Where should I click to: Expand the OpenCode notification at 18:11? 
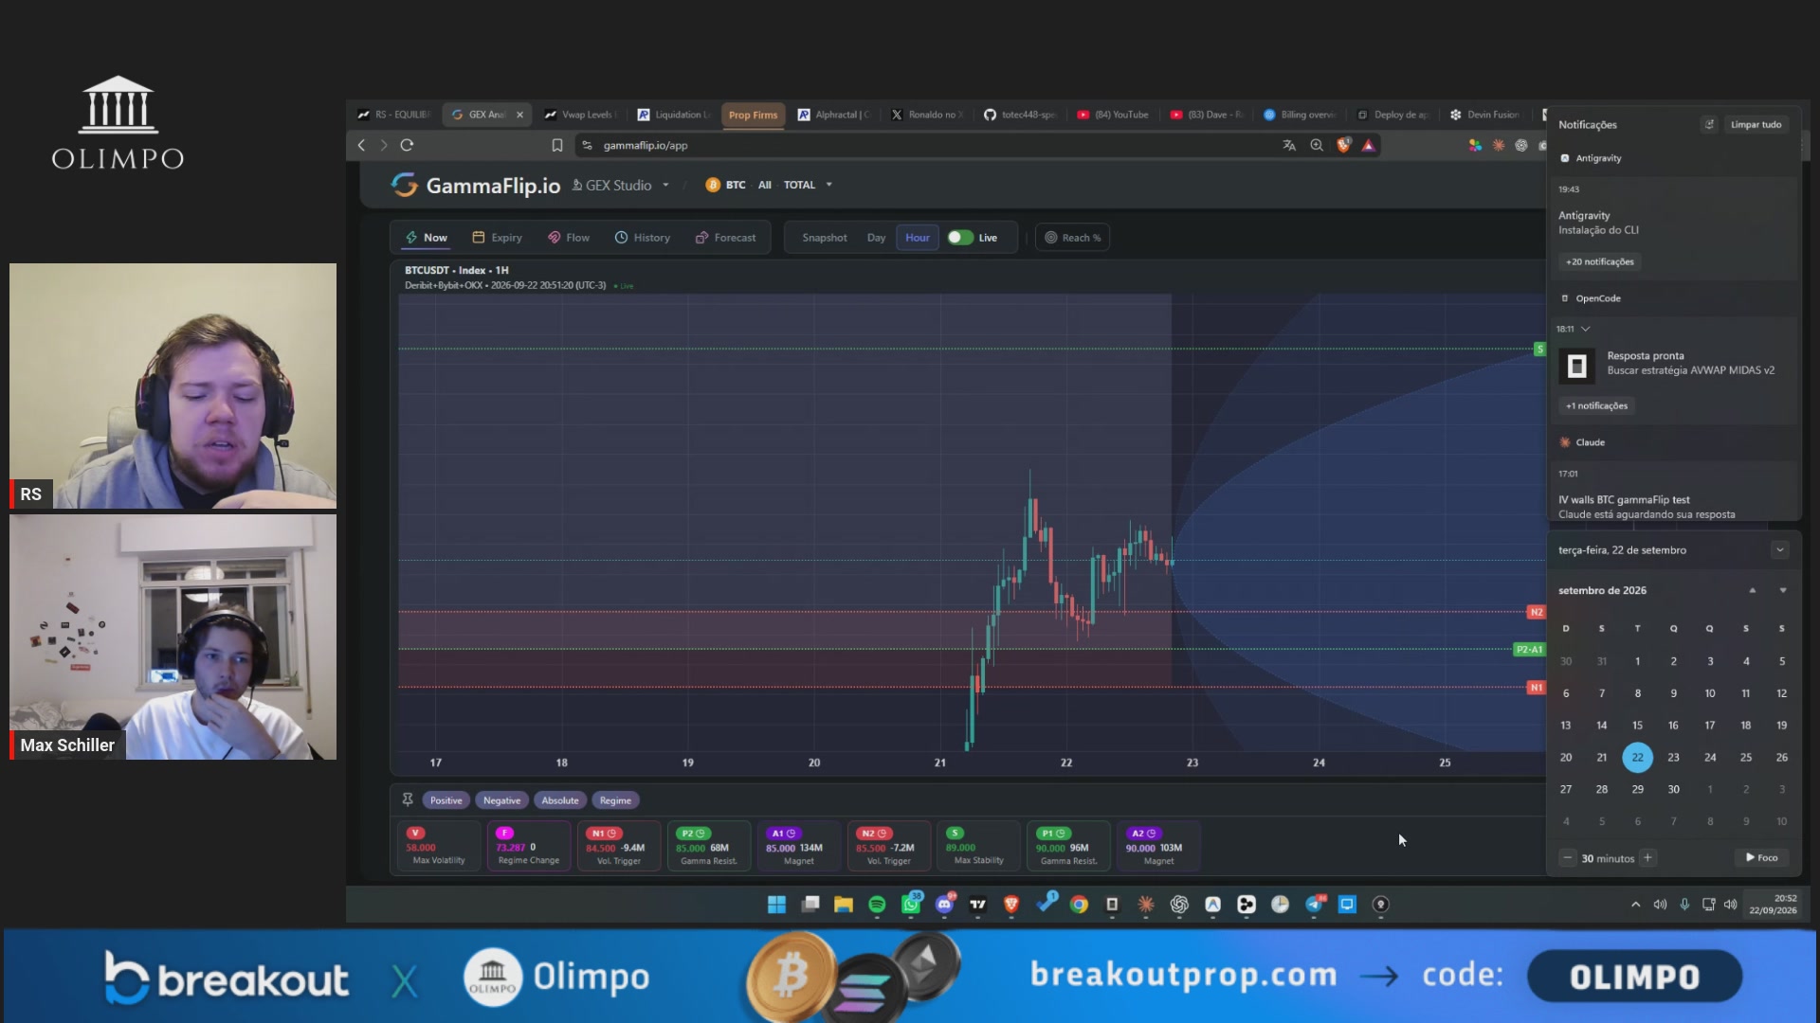pos(1585,329)
